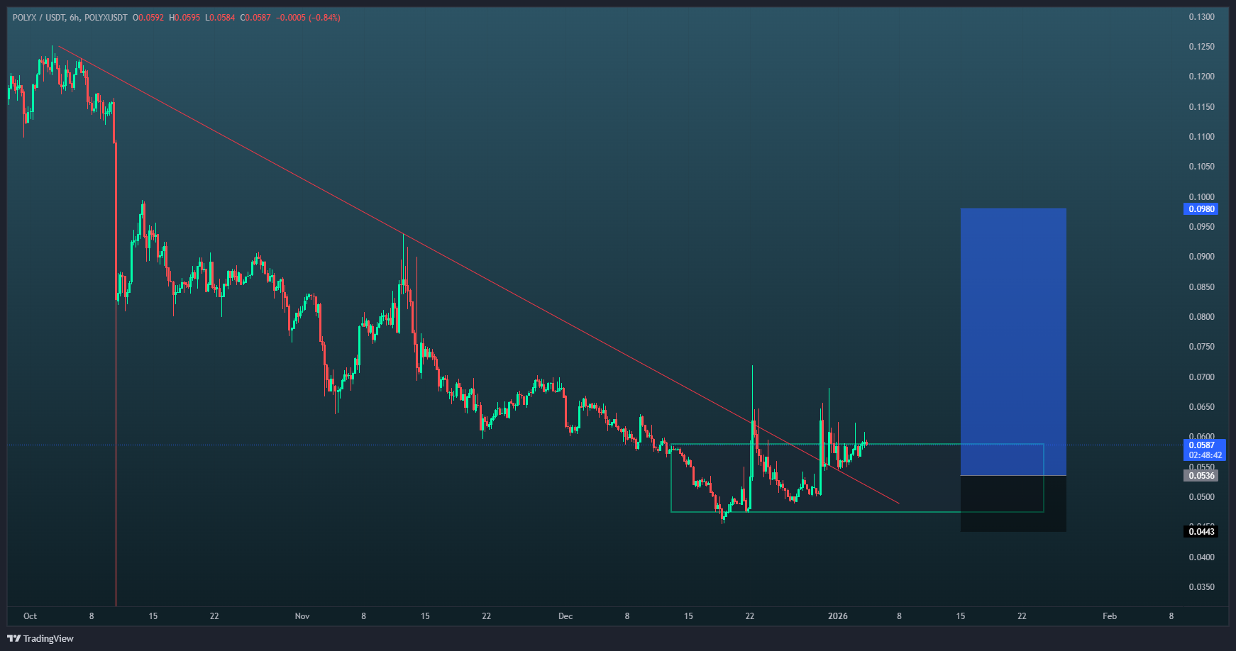Click the 0.0350 level on price axis

coord(1201,587)
